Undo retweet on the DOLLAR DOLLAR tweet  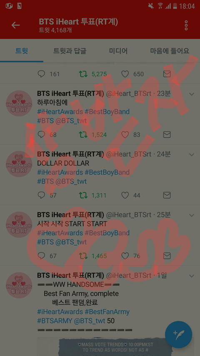[83, 195]
